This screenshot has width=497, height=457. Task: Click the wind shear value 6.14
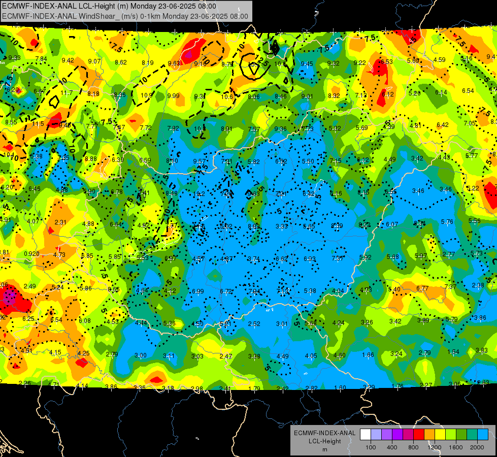click(x=441, y=92)
